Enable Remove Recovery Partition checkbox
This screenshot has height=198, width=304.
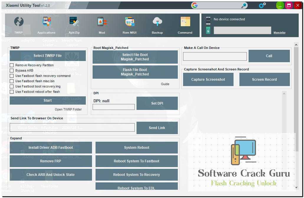click(11, 65)
